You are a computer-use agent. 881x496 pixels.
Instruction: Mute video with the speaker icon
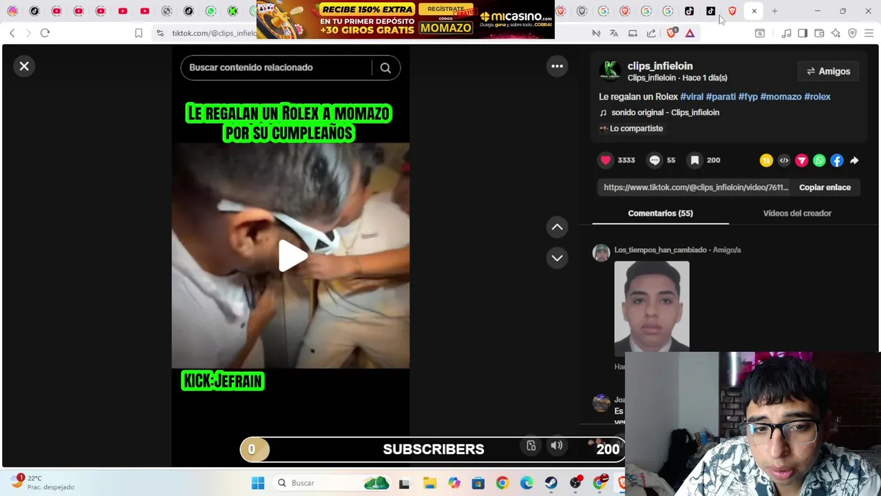click(x=557, y=446)
